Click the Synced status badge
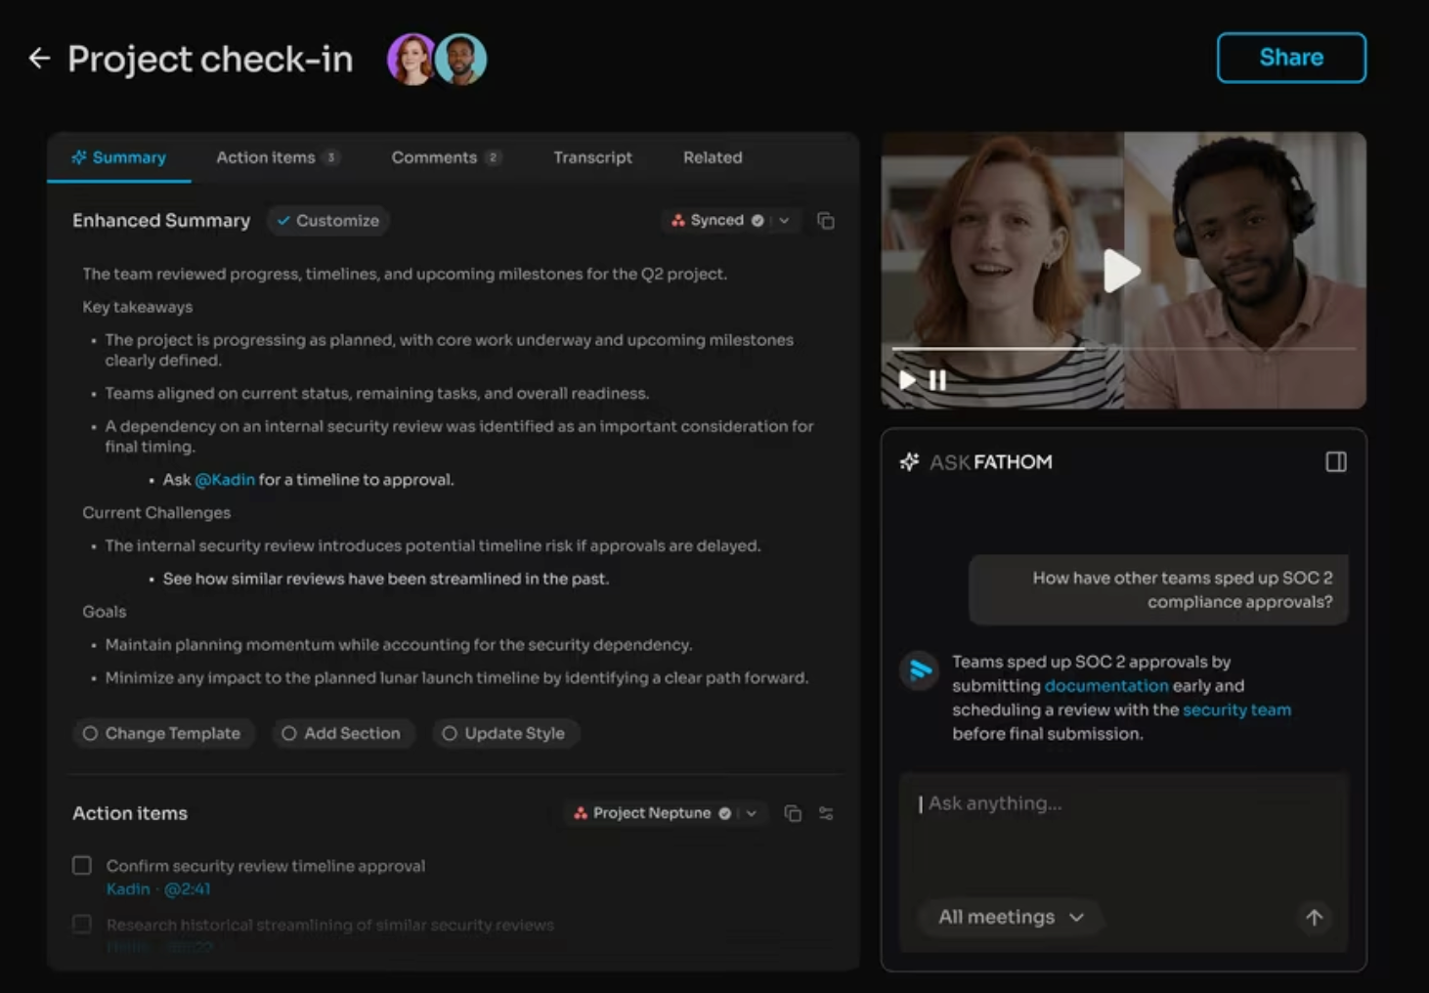 tap(717, 221)
